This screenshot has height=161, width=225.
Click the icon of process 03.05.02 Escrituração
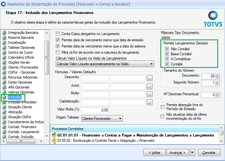54,140
